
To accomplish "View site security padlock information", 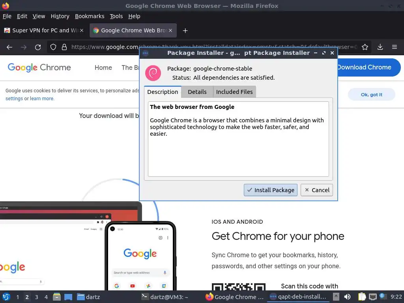I will point(64,47).
